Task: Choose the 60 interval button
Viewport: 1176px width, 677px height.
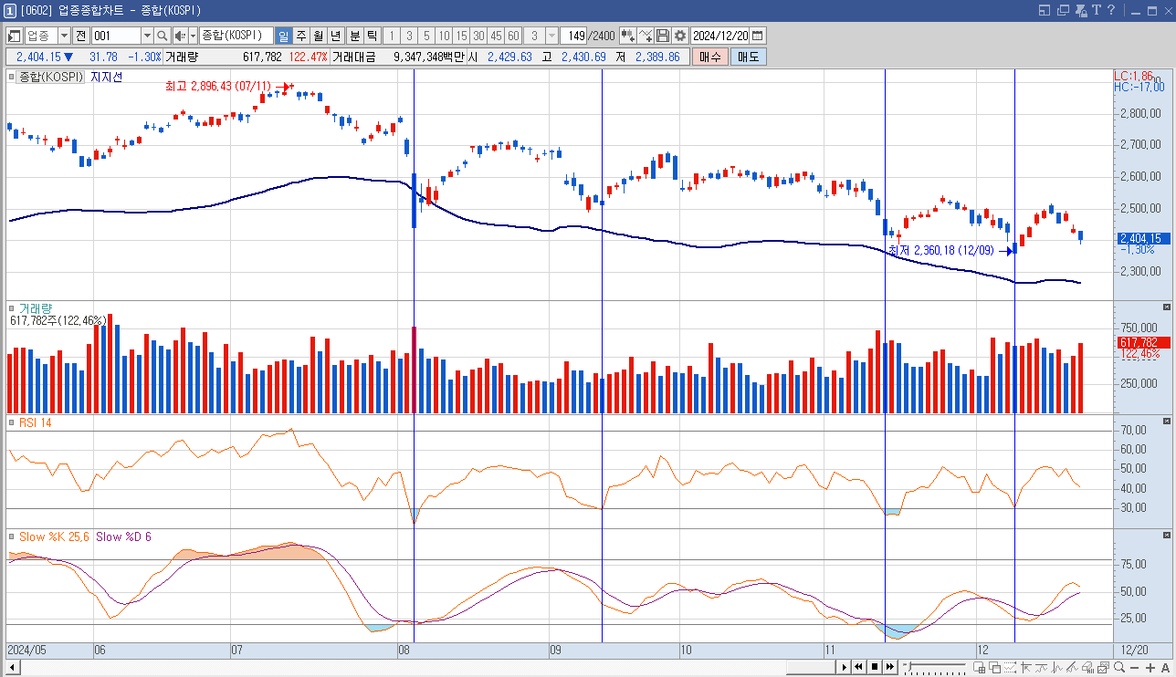Action: [513, 36]
